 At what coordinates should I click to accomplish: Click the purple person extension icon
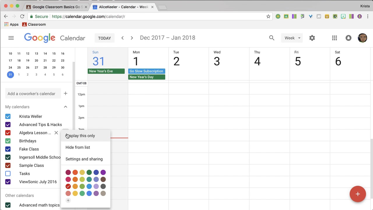(360, 17)
